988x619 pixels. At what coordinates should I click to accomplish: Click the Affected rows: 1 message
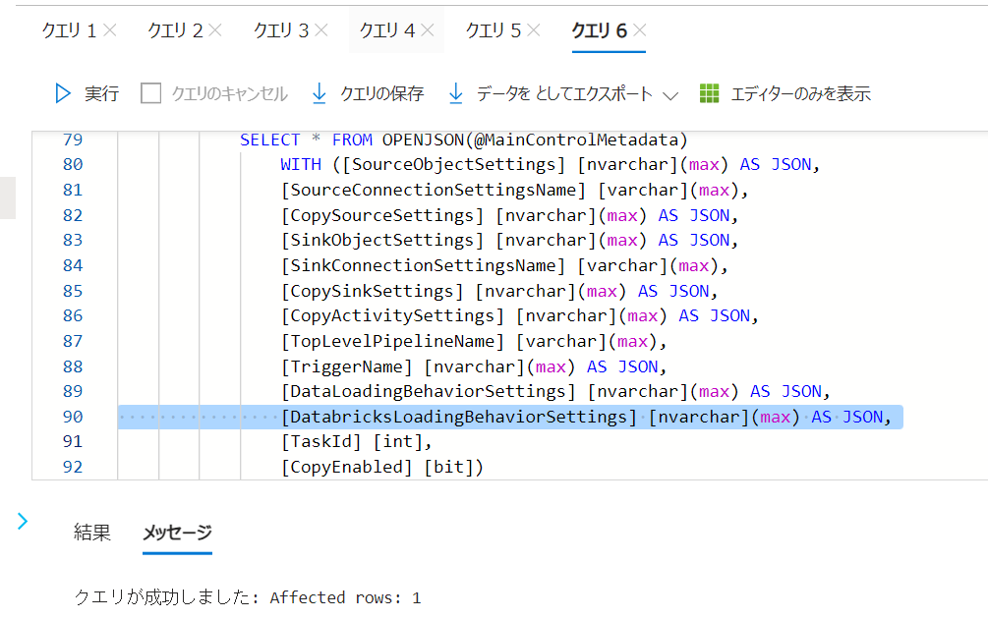(345, 597)
